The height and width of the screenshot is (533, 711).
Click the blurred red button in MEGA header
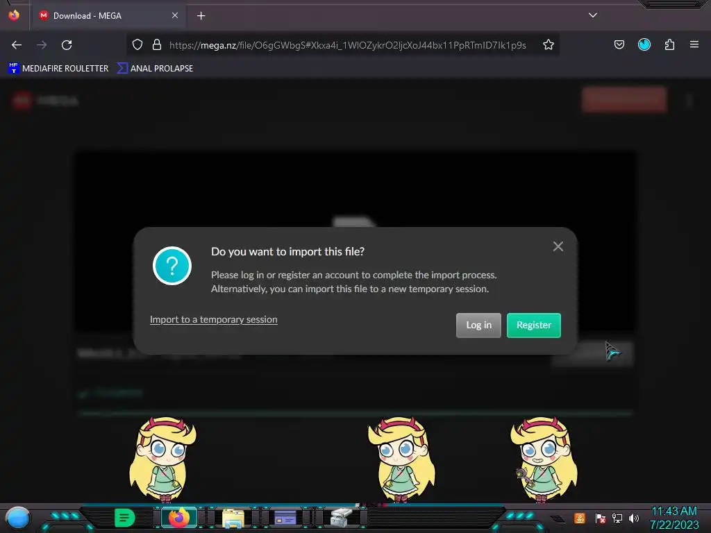(x=624, y=100)
